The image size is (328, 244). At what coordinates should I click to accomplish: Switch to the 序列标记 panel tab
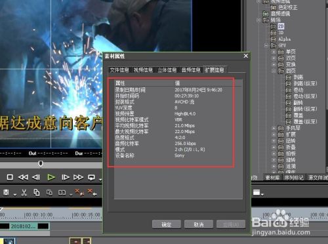point(294,178)
